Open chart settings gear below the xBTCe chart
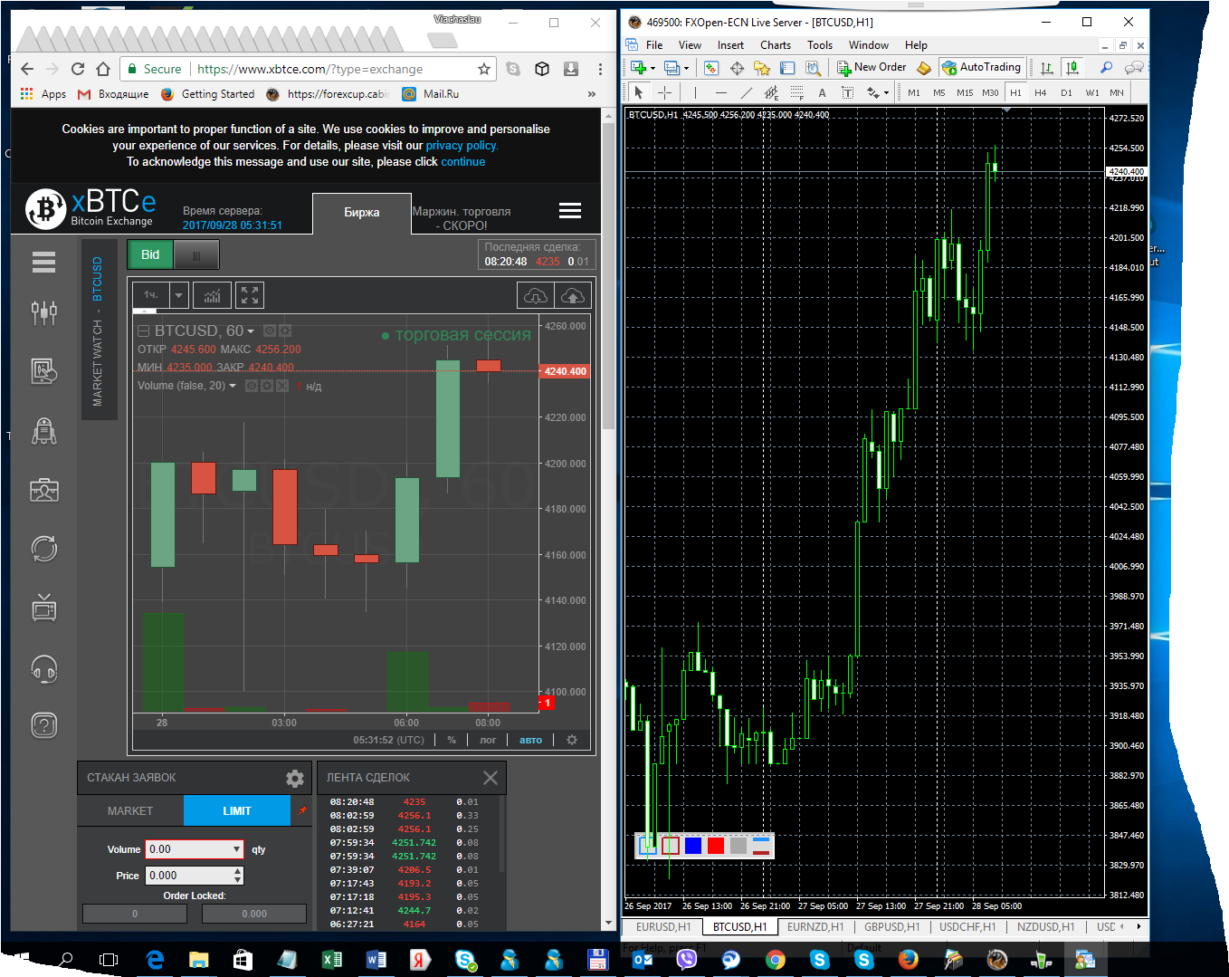 [572, 740]
